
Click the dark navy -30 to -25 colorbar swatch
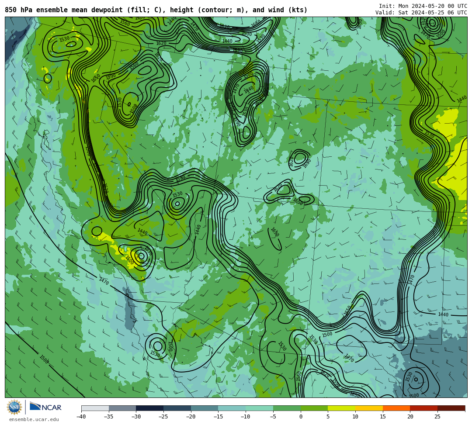[x=150, y=408]
